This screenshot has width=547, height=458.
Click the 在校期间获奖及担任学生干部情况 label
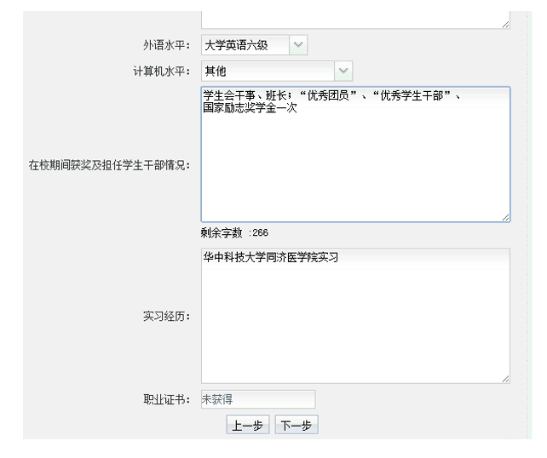tap(108, 165)
